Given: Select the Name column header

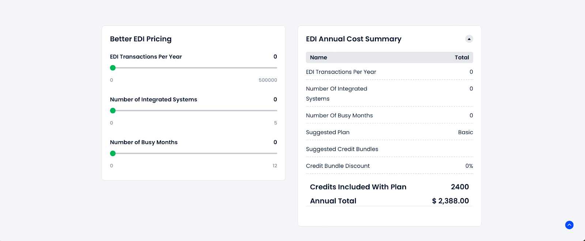Looking at the screenshot, I should tap(318, 57).
